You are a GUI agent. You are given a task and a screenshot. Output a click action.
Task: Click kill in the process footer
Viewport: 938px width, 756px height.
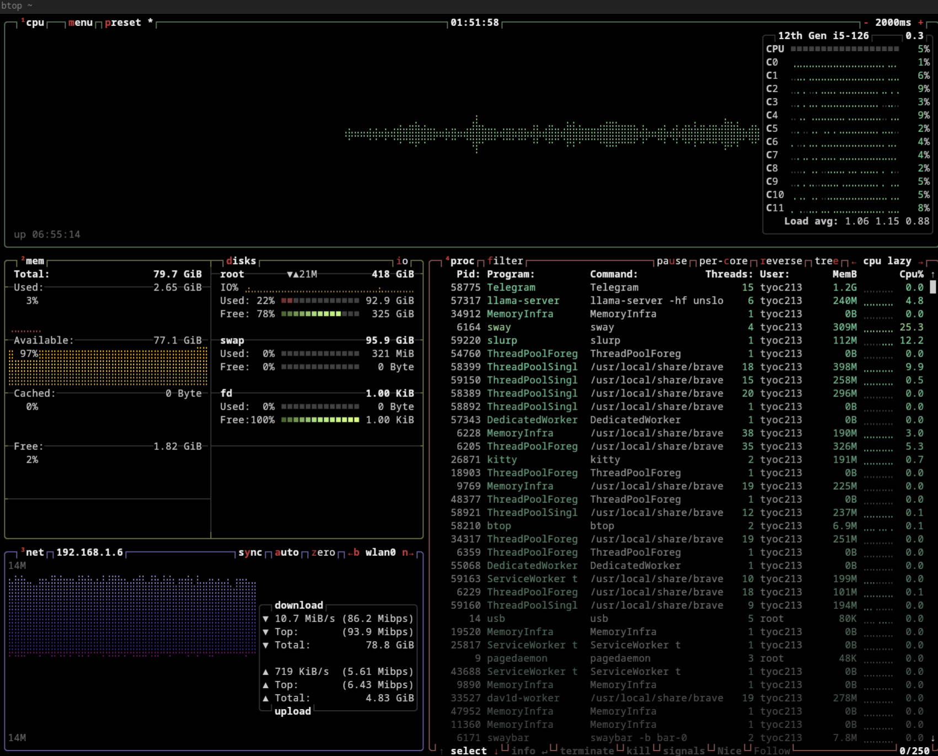point(638,751)
